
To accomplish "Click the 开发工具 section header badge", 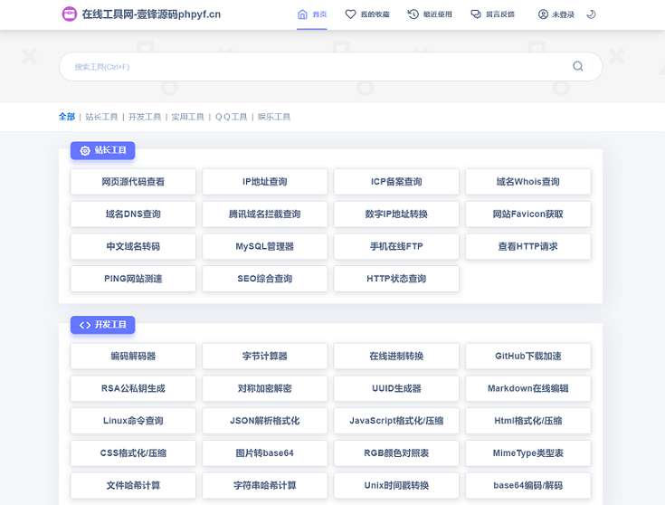I will point(103,324).
